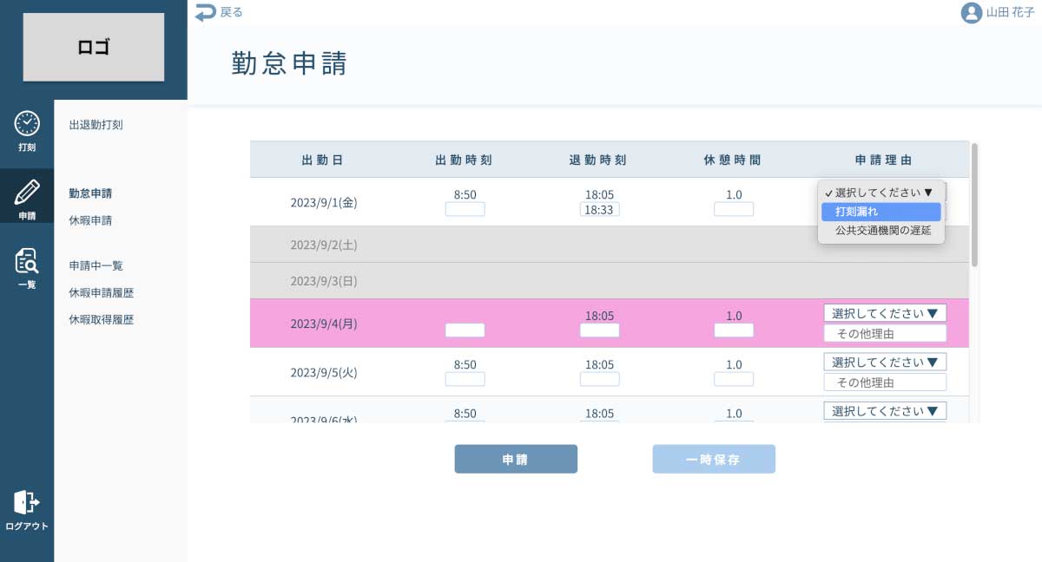Expand reason dropdown for 2023/9/5 row
The width and height of the screenshot is (1042, 562).
(x=884, y=362)
